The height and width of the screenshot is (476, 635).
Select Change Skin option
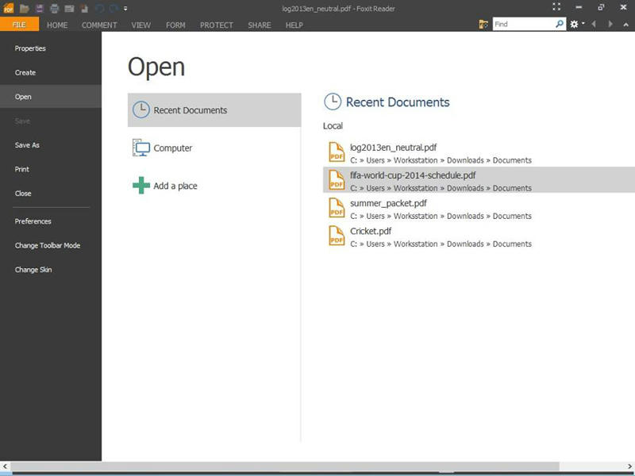[51, 270]
